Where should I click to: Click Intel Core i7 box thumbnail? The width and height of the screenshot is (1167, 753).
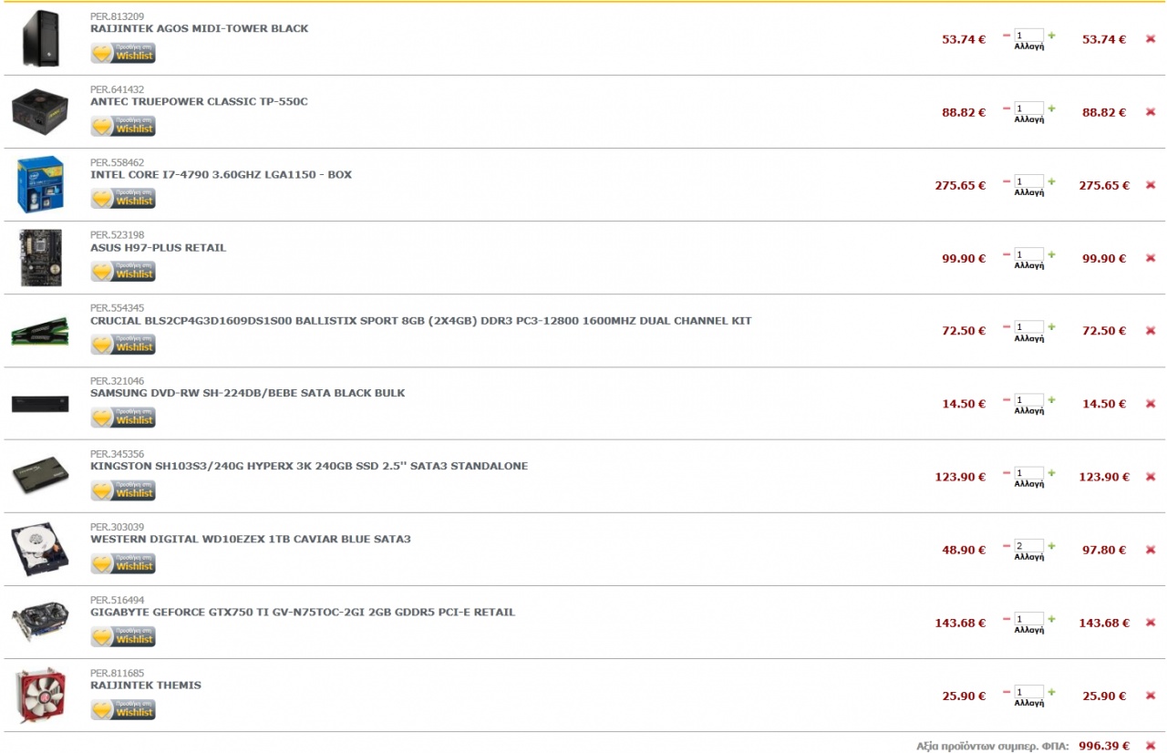pyautogui.click(x=40, y=184)
